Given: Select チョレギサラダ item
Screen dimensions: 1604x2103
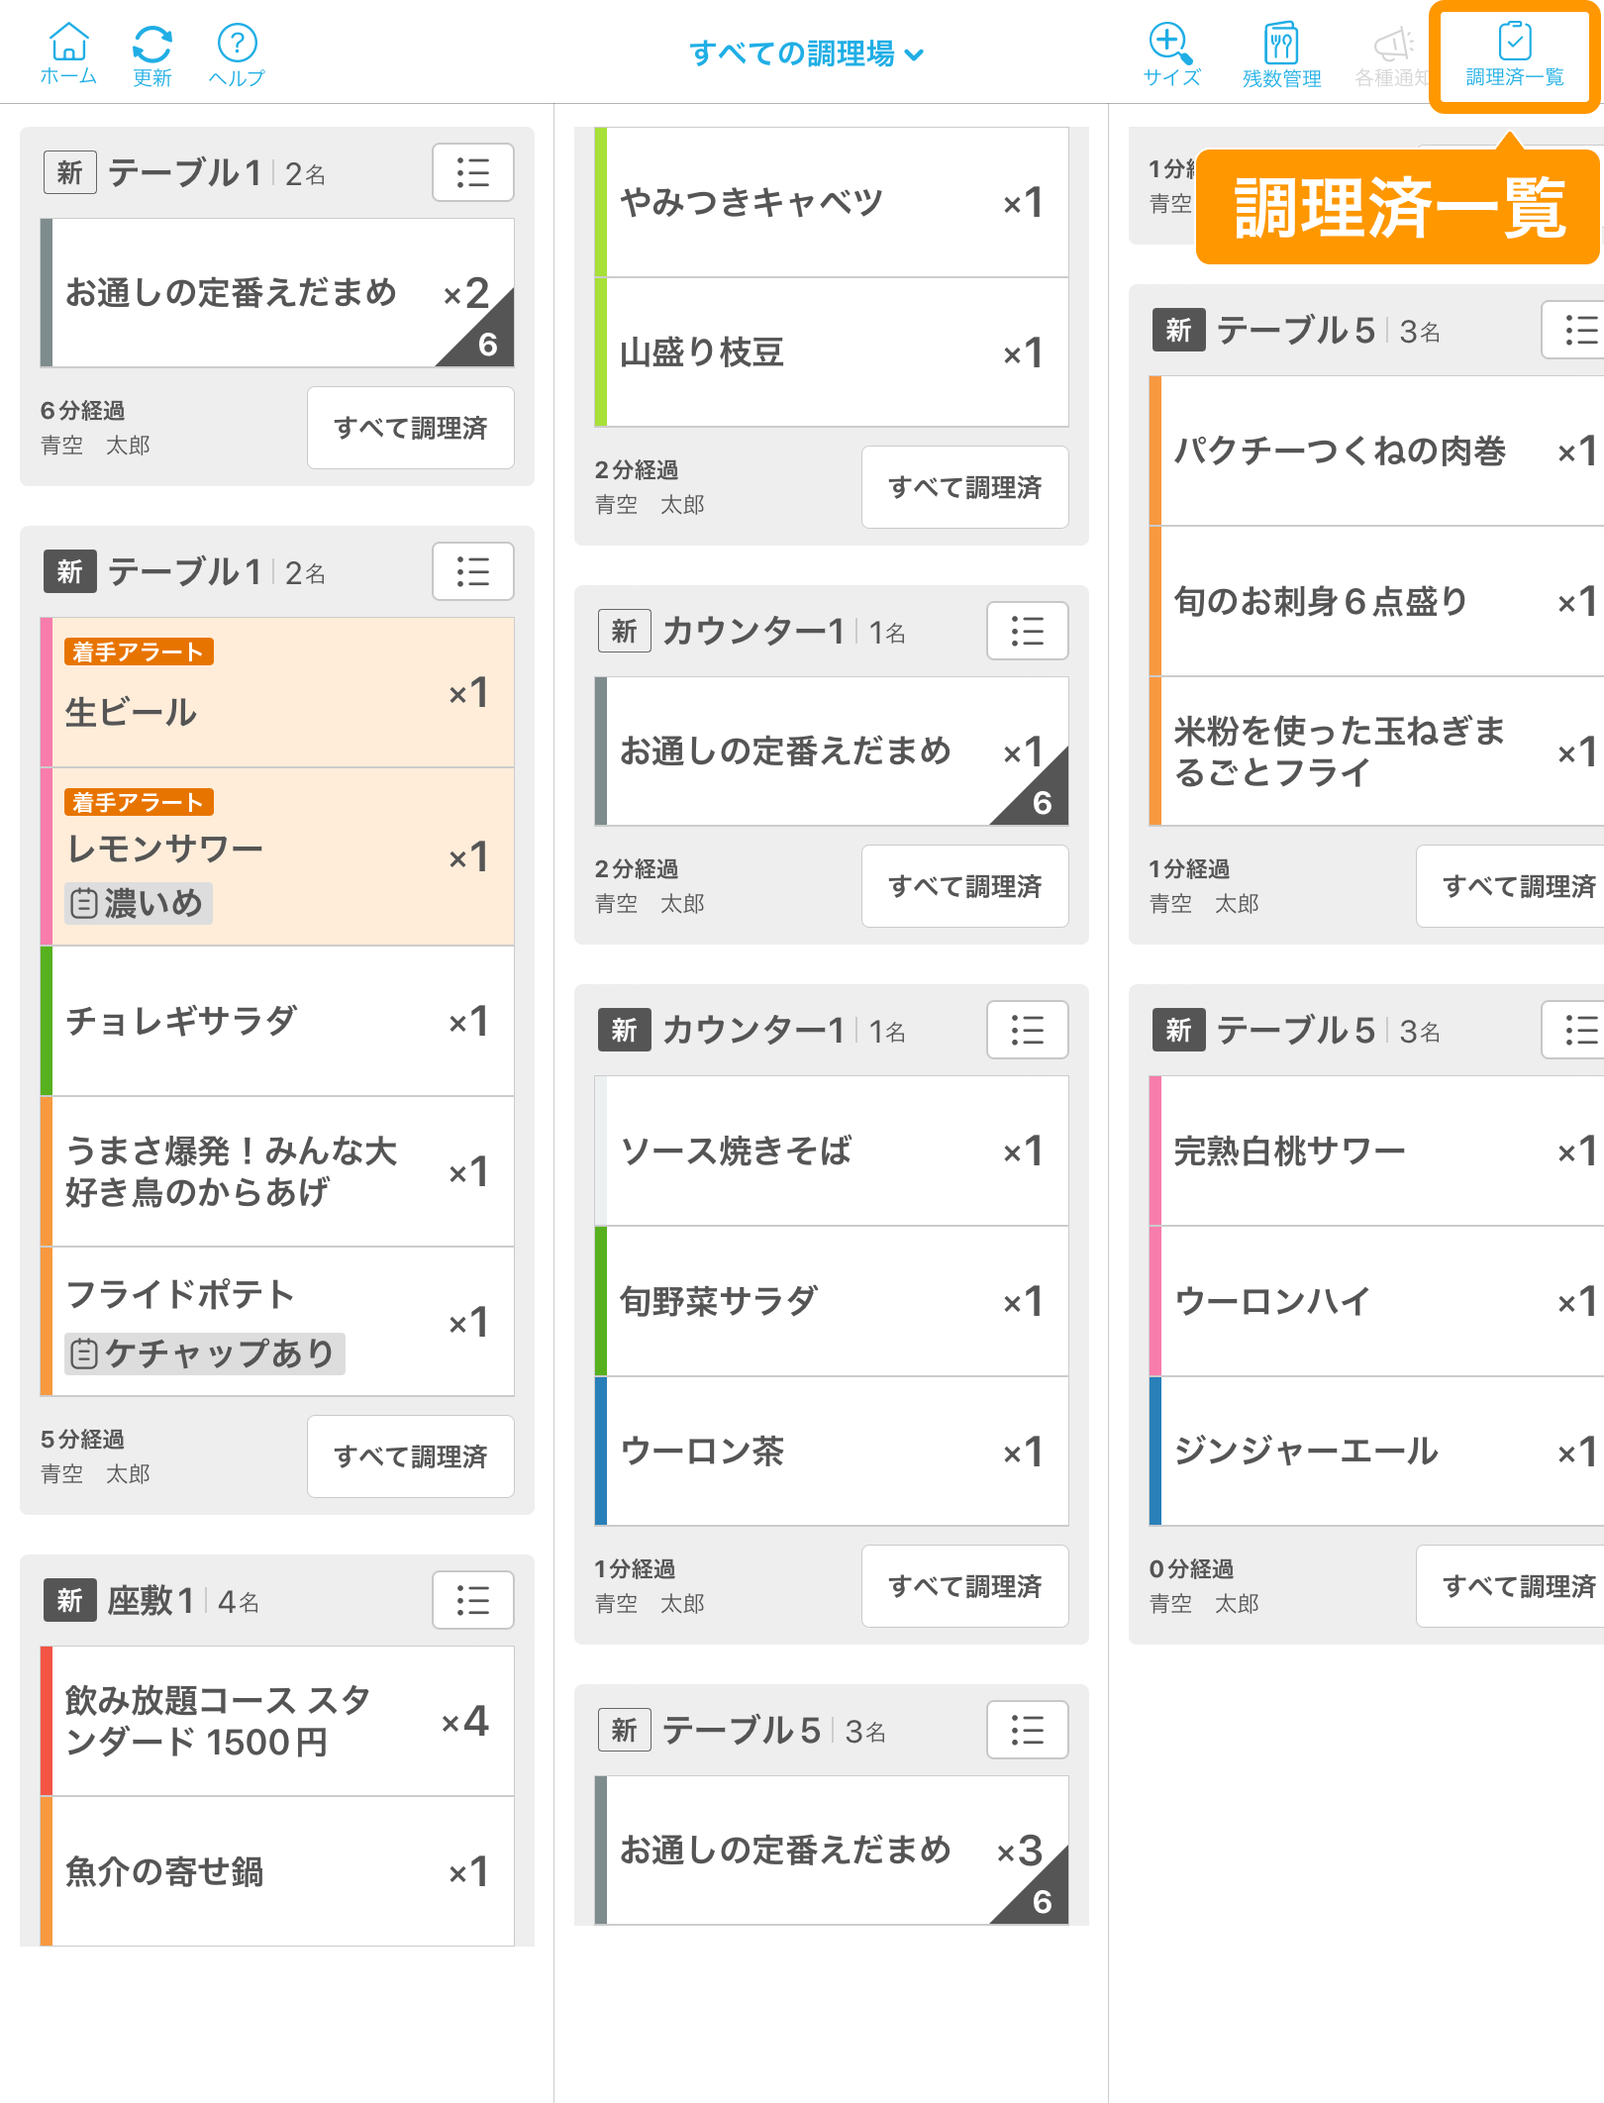Looking at the screenshot, I should (277, 1021).
